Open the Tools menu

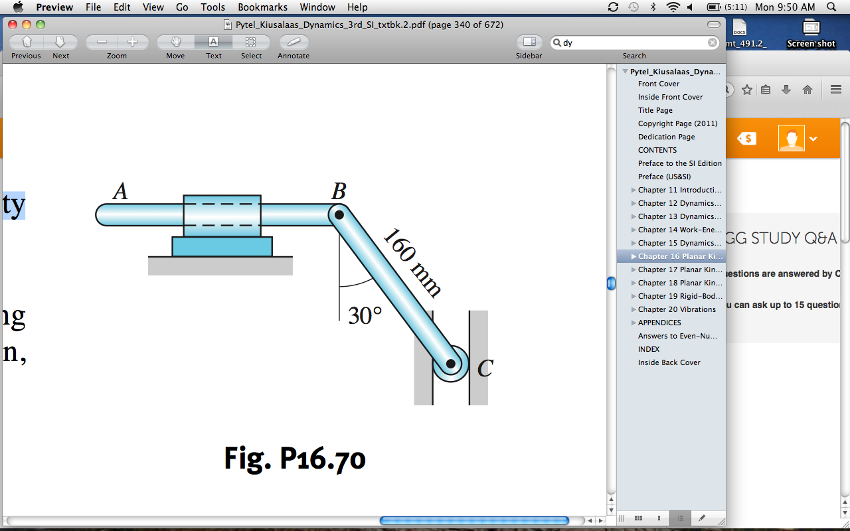(212, 7)
